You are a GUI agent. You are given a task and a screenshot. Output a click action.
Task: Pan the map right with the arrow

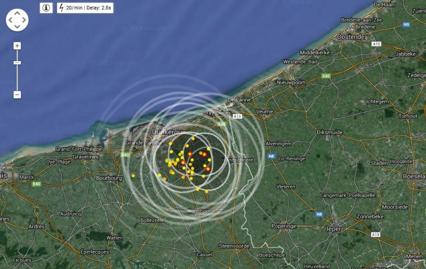coord(24,20)
